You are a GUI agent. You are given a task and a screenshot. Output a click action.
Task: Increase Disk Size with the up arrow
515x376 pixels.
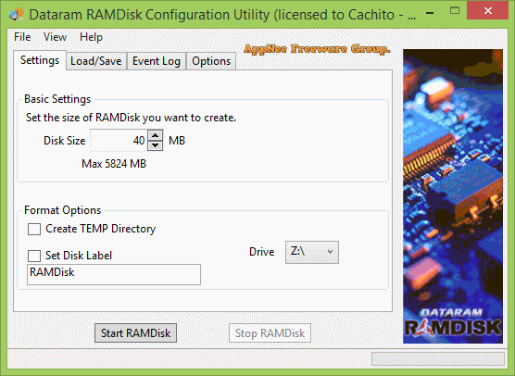pyautogui.click(x=155, y=135)
